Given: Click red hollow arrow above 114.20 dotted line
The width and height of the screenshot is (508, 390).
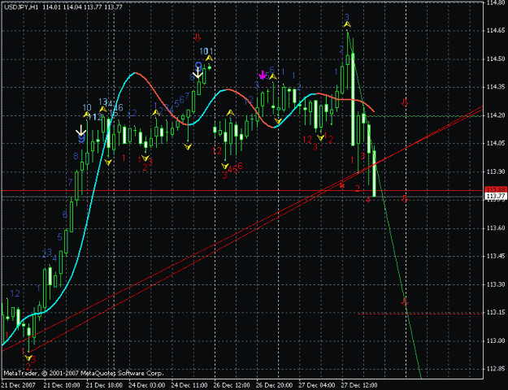Looking at the screenshot, I should coord(404,102).
